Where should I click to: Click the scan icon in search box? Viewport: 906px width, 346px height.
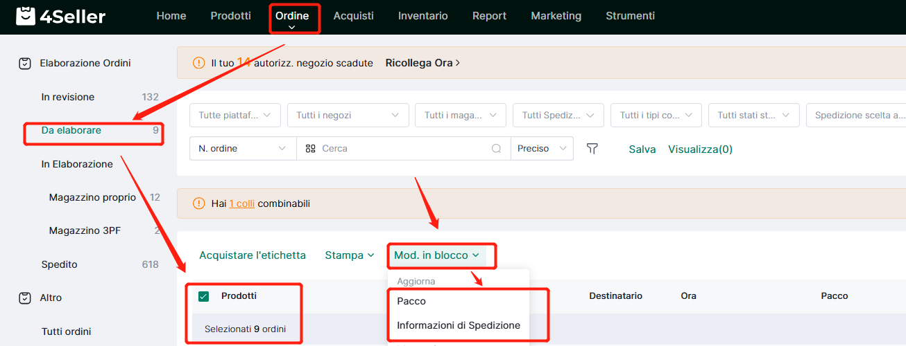pyautogui.click(x=311, y=149)
